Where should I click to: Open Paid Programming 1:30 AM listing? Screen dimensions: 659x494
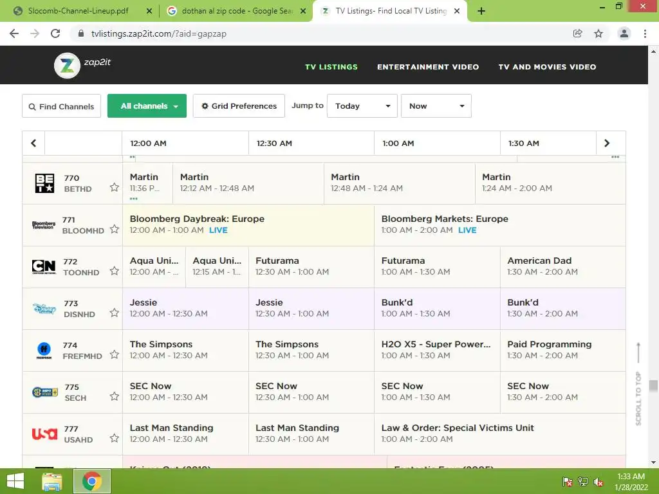click(562, 350)
